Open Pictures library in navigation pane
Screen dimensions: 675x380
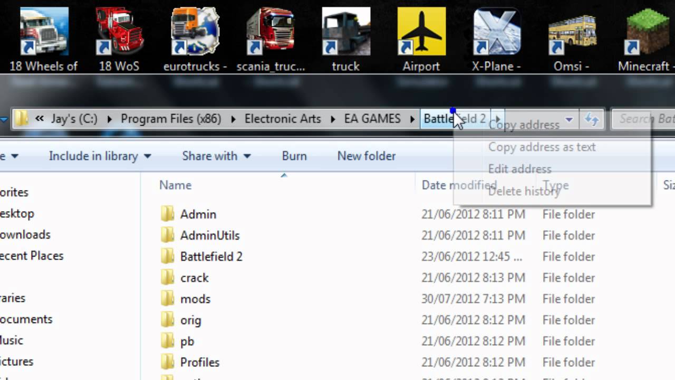[17, 362]
